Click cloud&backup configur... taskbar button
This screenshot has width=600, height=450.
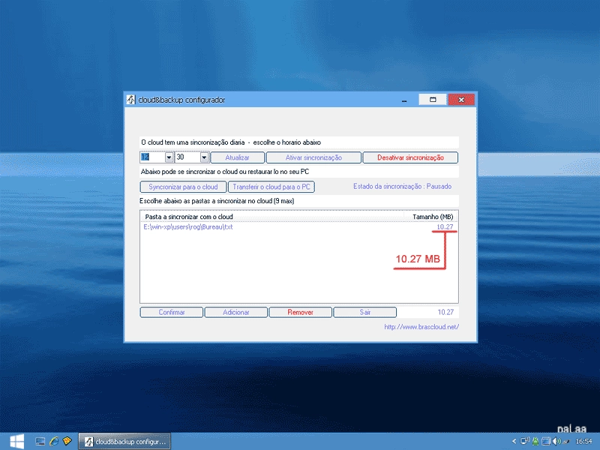coord(124,442)
